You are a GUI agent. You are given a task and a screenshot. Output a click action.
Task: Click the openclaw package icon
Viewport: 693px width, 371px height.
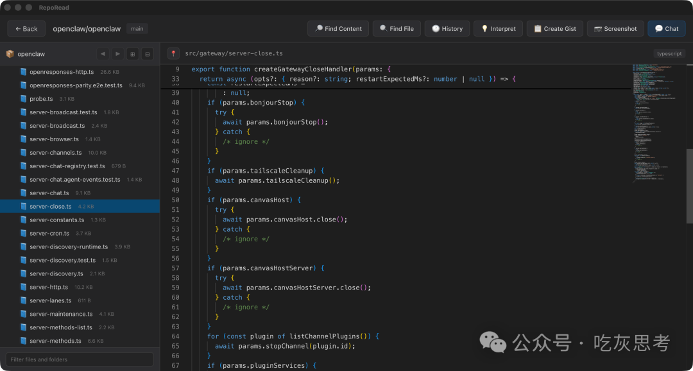click(x=10, y=54)
